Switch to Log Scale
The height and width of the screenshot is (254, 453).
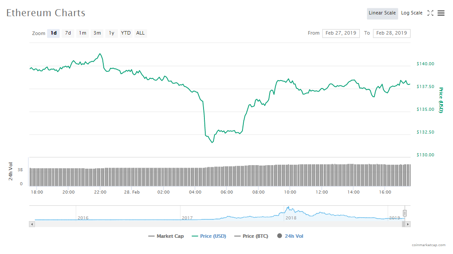411,13
